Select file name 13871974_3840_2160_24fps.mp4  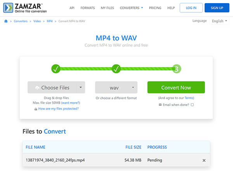tap(55, 160)
